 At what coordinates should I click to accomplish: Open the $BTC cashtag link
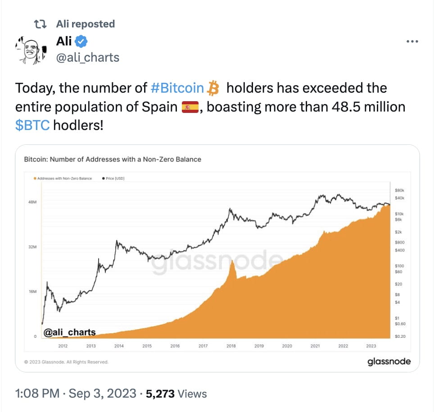click(x=32, y=125)
